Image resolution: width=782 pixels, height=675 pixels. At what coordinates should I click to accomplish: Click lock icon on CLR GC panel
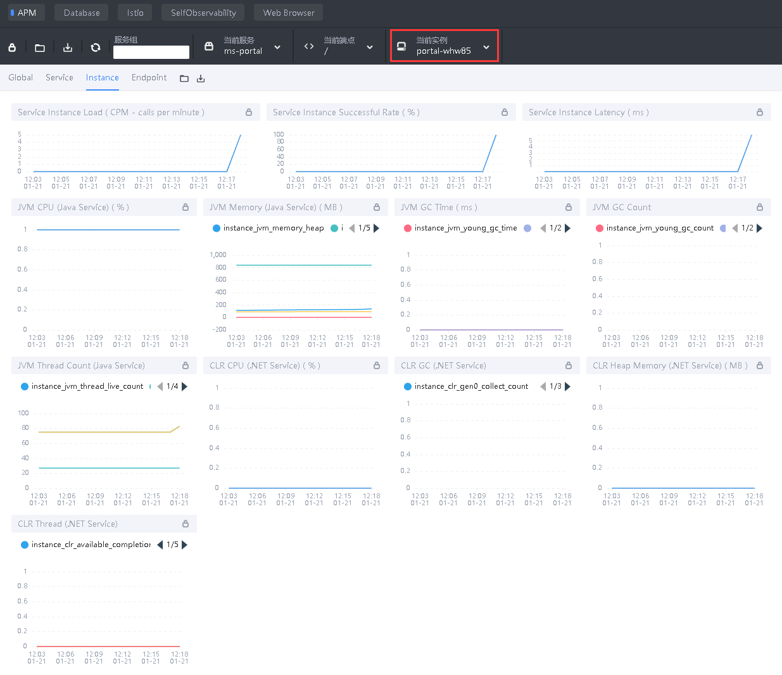[569, 365]
